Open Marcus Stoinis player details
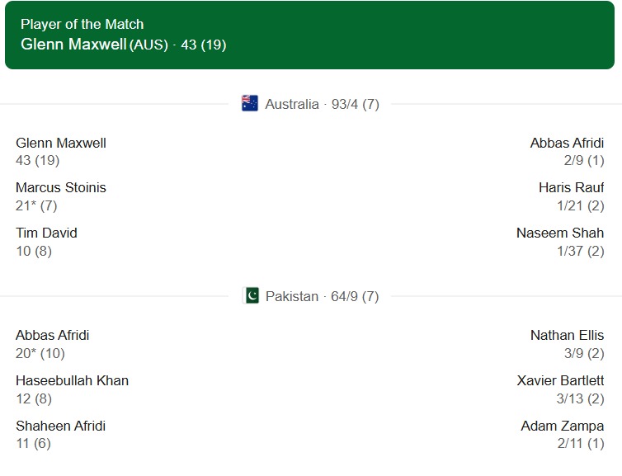 click(x=61, y=187)
